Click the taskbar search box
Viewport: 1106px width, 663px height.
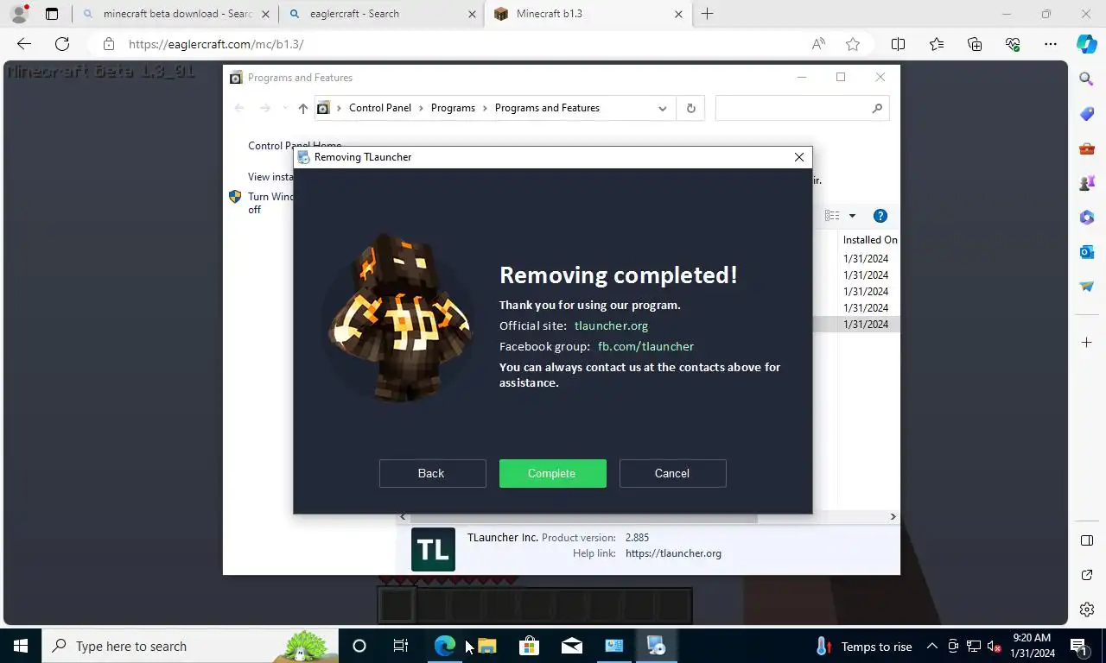pyautogui.click(x=190, y=646)
